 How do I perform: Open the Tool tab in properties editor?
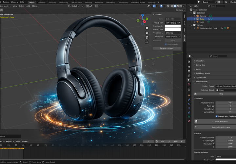click(x=189, y=61)
